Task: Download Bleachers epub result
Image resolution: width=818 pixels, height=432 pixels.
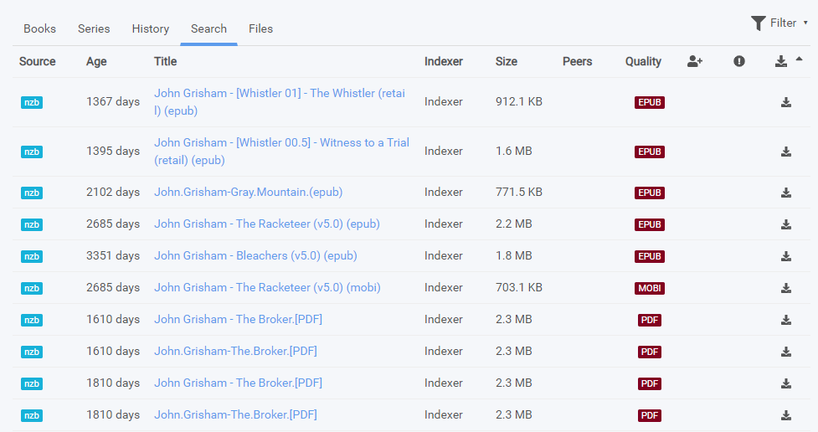Action: (x=785, y=256)
